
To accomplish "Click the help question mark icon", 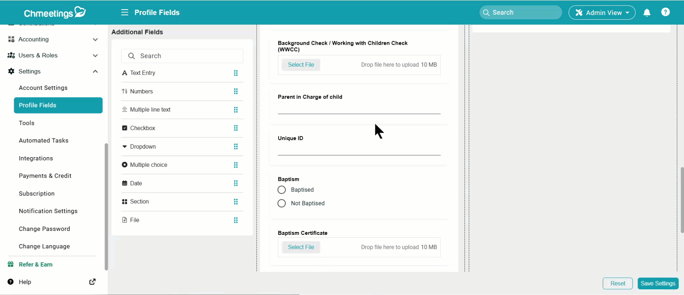I will coord(665,12).
